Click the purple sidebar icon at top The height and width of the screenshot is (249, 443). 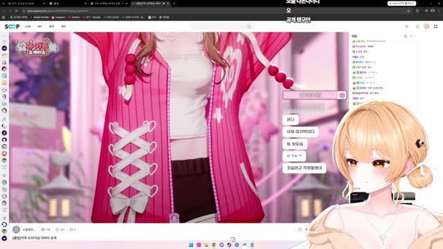pos(4,48)
